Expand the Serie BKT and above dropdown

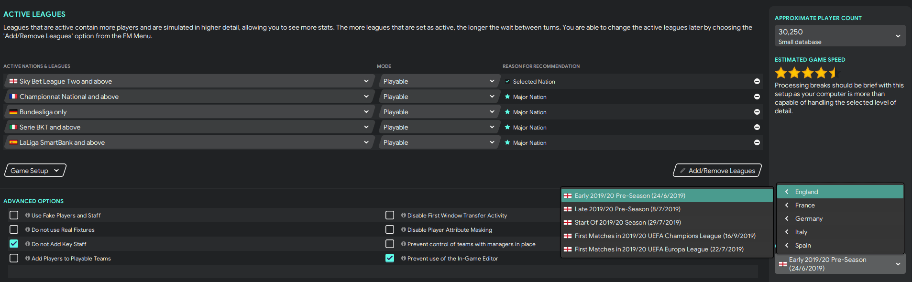click(x=189, y=127)
